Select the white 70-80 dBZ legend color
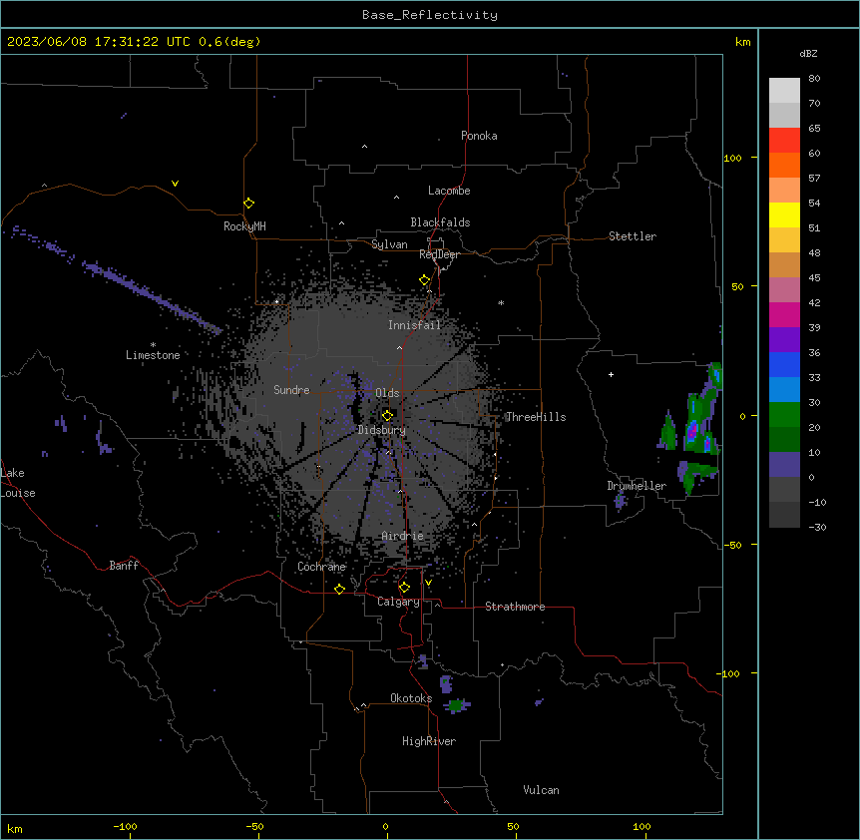Screen dimensions: 860x840 pos(784,91)
